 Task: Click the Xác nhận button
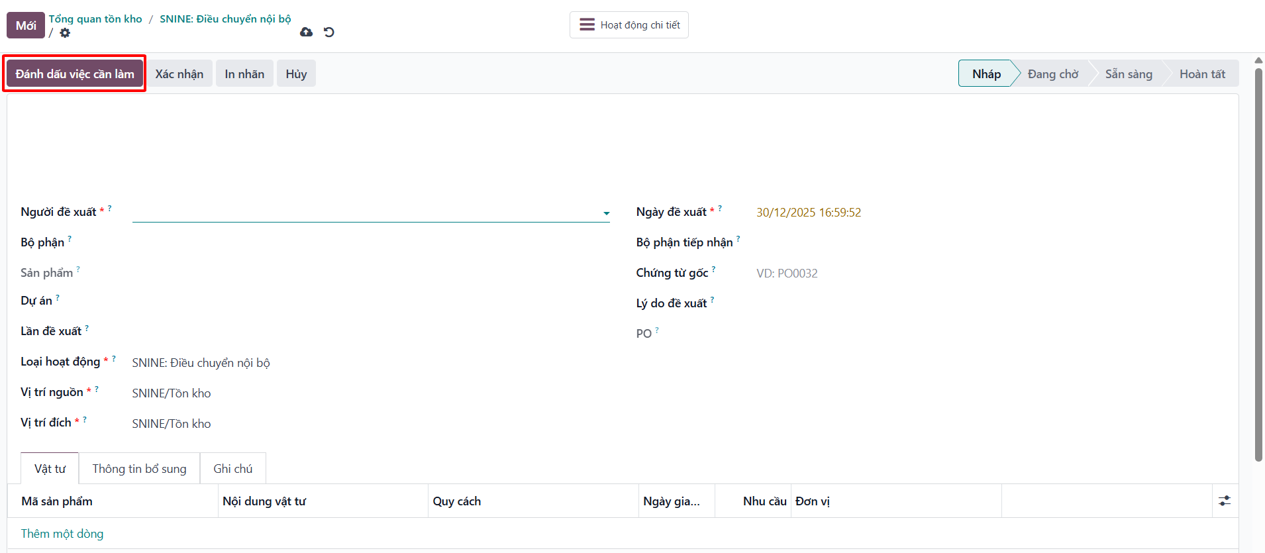click(x=179, y=74)
